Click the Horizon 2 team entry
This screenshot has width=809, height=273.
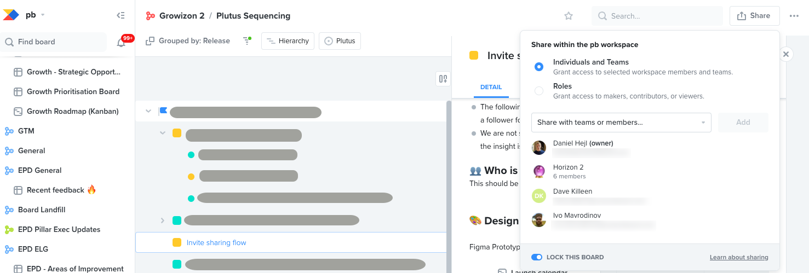(x=650, y=171)
